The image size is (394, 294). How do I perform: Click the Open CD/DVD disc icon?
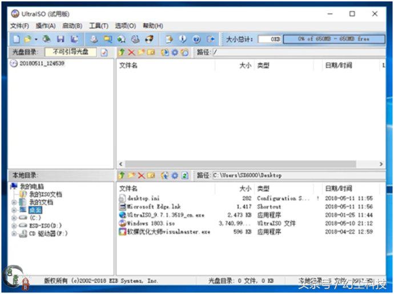(x=46, y=39)
